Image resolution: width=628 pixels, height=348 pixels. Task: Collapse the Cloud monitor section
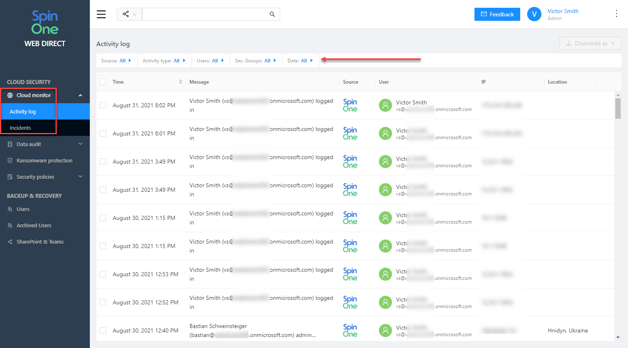point(80,95)
